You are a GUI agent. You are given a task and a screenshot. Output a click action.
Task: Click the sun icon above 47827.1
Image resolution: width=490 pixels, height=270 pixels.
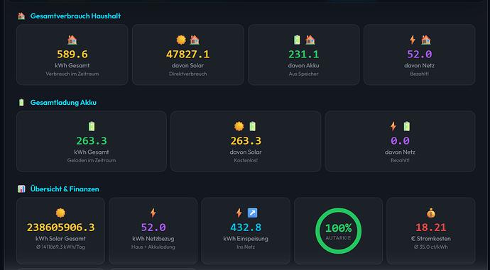(181, 40)
